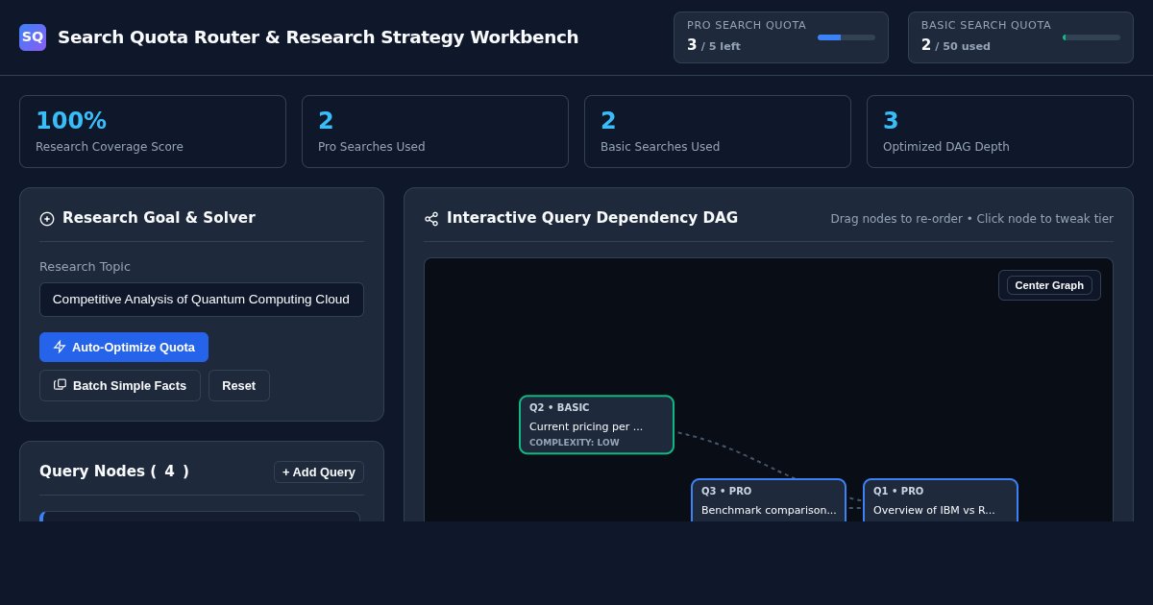The image size is (1153, 605).
Task: Reset the research solver
Action: click(x=239, y=385)
